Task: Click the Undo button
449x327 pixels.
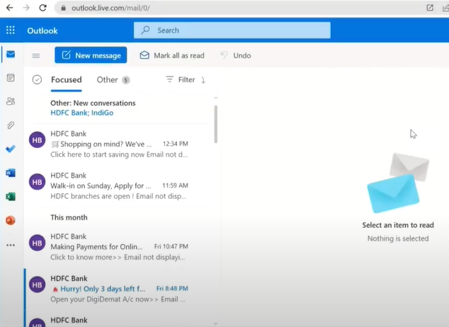Action: pos(236,55)
